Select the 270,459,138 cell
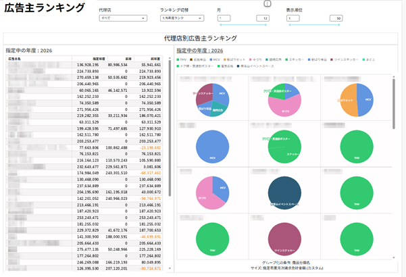The height and width of the screenshot is (277, 406). [88, 78]
